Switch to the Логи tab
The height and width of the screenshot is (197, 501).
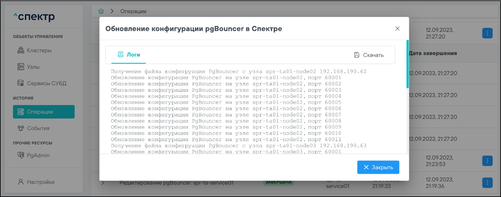(129, 55)
